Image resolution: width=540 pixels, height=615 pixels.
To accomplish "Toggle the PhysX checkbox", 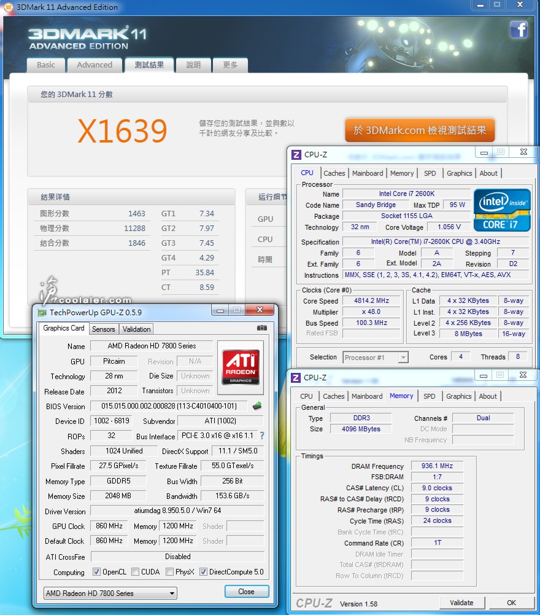I will click(x=170, y=572).
